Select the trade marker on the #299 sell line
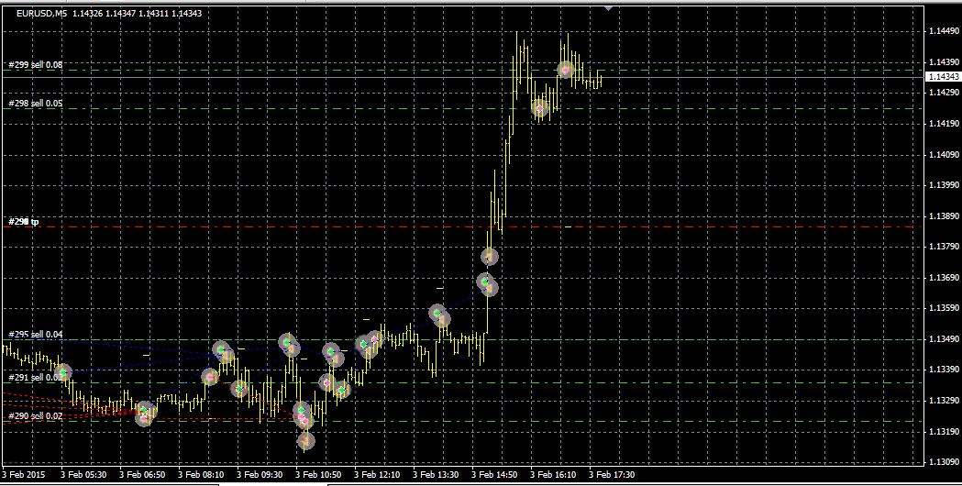 coord(566,70)
